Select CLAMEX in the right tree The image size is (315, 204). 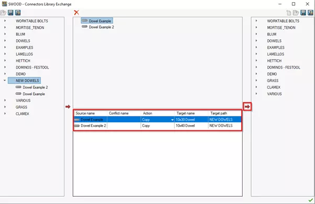point(274,87)
